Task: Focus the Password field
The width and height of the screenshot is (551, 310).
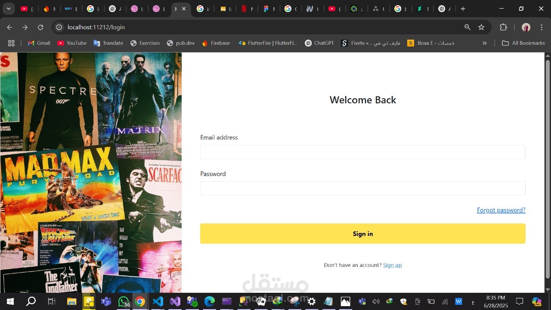Action: [x=362, y=188]
